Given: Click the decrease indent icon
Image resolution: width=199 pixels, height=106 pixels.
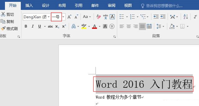Looking at the screenshot, I should pos(156,17).
